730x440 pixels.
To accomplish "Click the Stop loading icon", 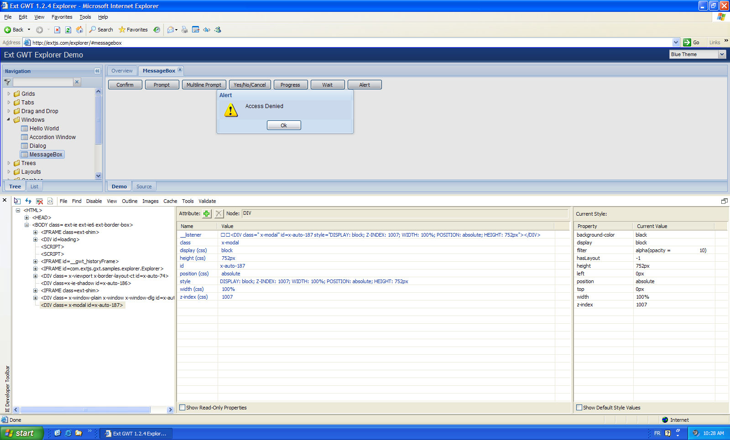I will 57,30.
